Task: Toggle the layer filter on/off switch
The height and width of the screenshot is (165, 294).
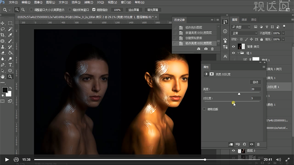Action: coord(284,27)
